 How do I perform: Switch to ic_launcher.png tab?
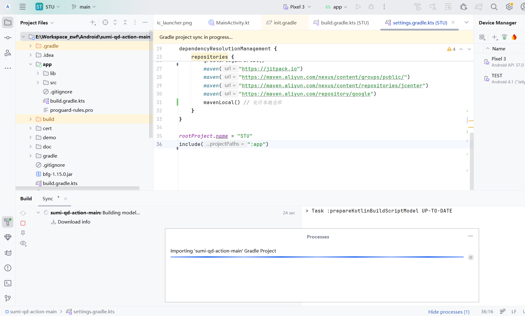pos(174,23)
